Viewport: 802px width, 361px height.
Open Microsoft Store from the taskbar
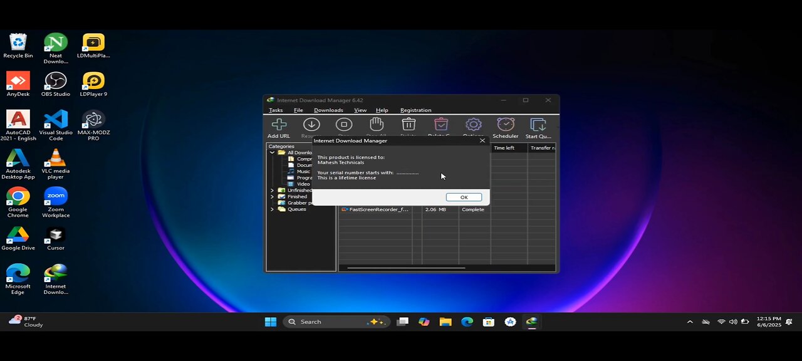pos(489,322)
